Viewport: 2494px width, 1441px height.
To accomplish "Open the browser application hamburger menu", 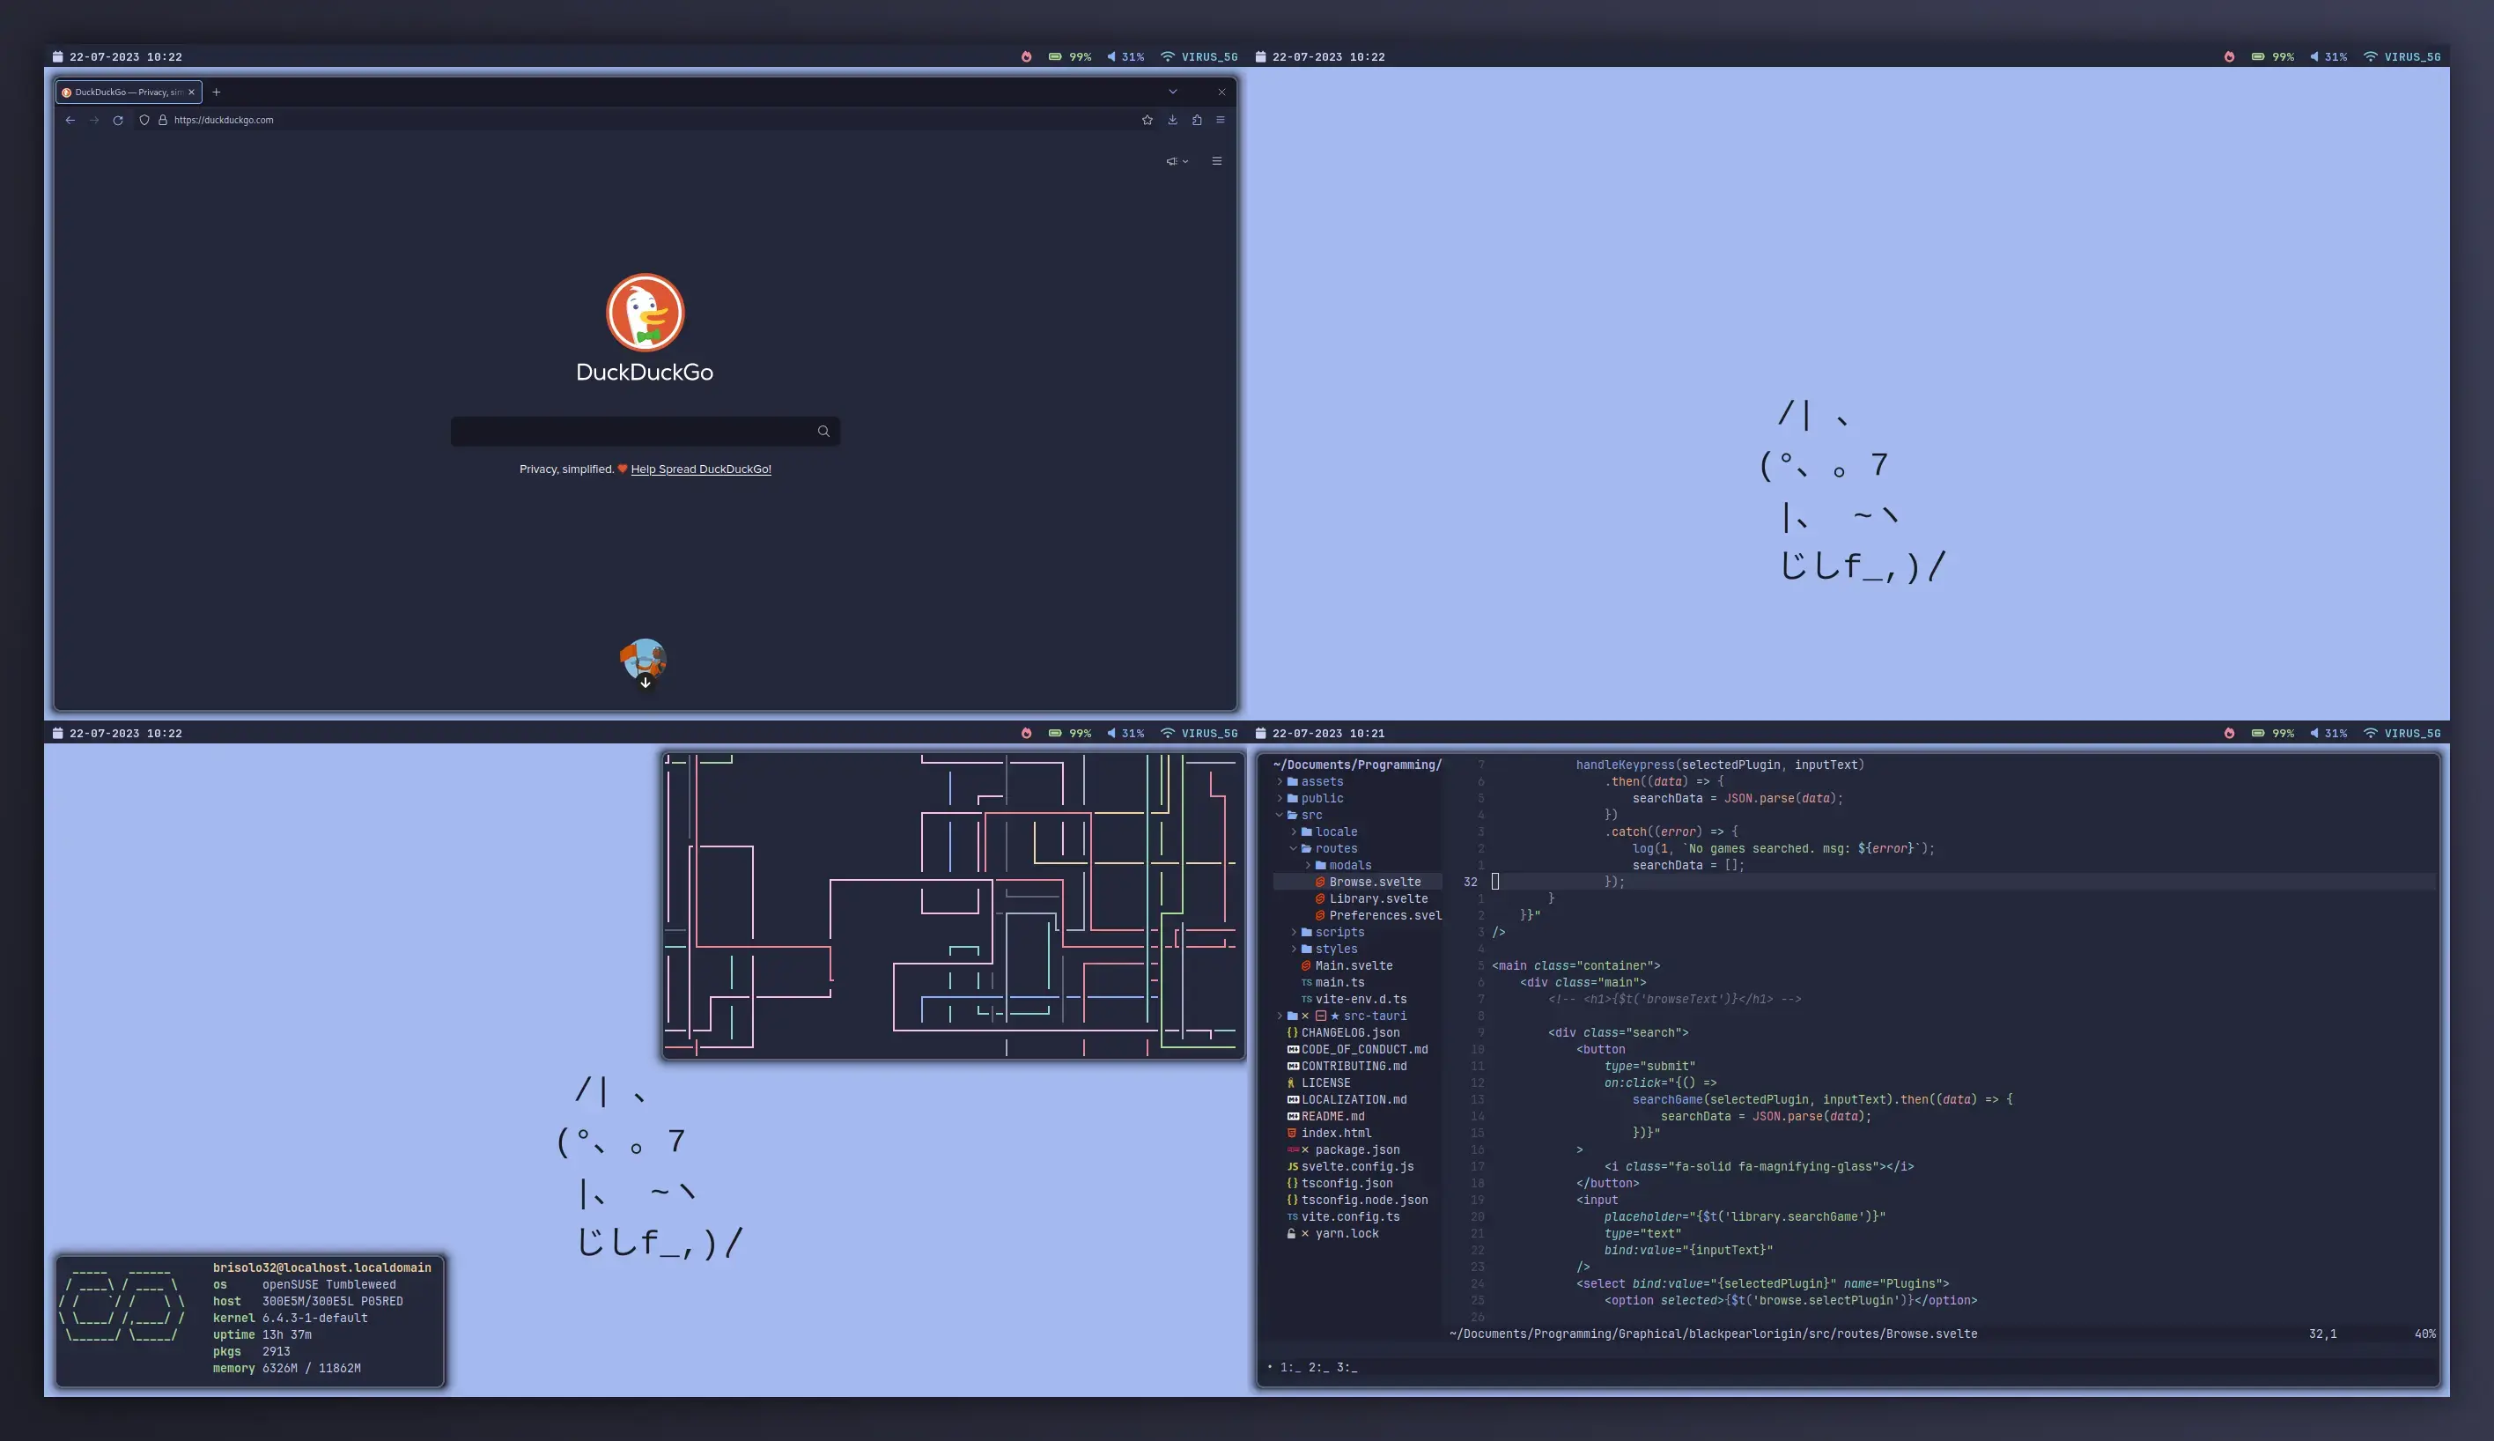I will pyautogui.click(x=1221, y=120).
